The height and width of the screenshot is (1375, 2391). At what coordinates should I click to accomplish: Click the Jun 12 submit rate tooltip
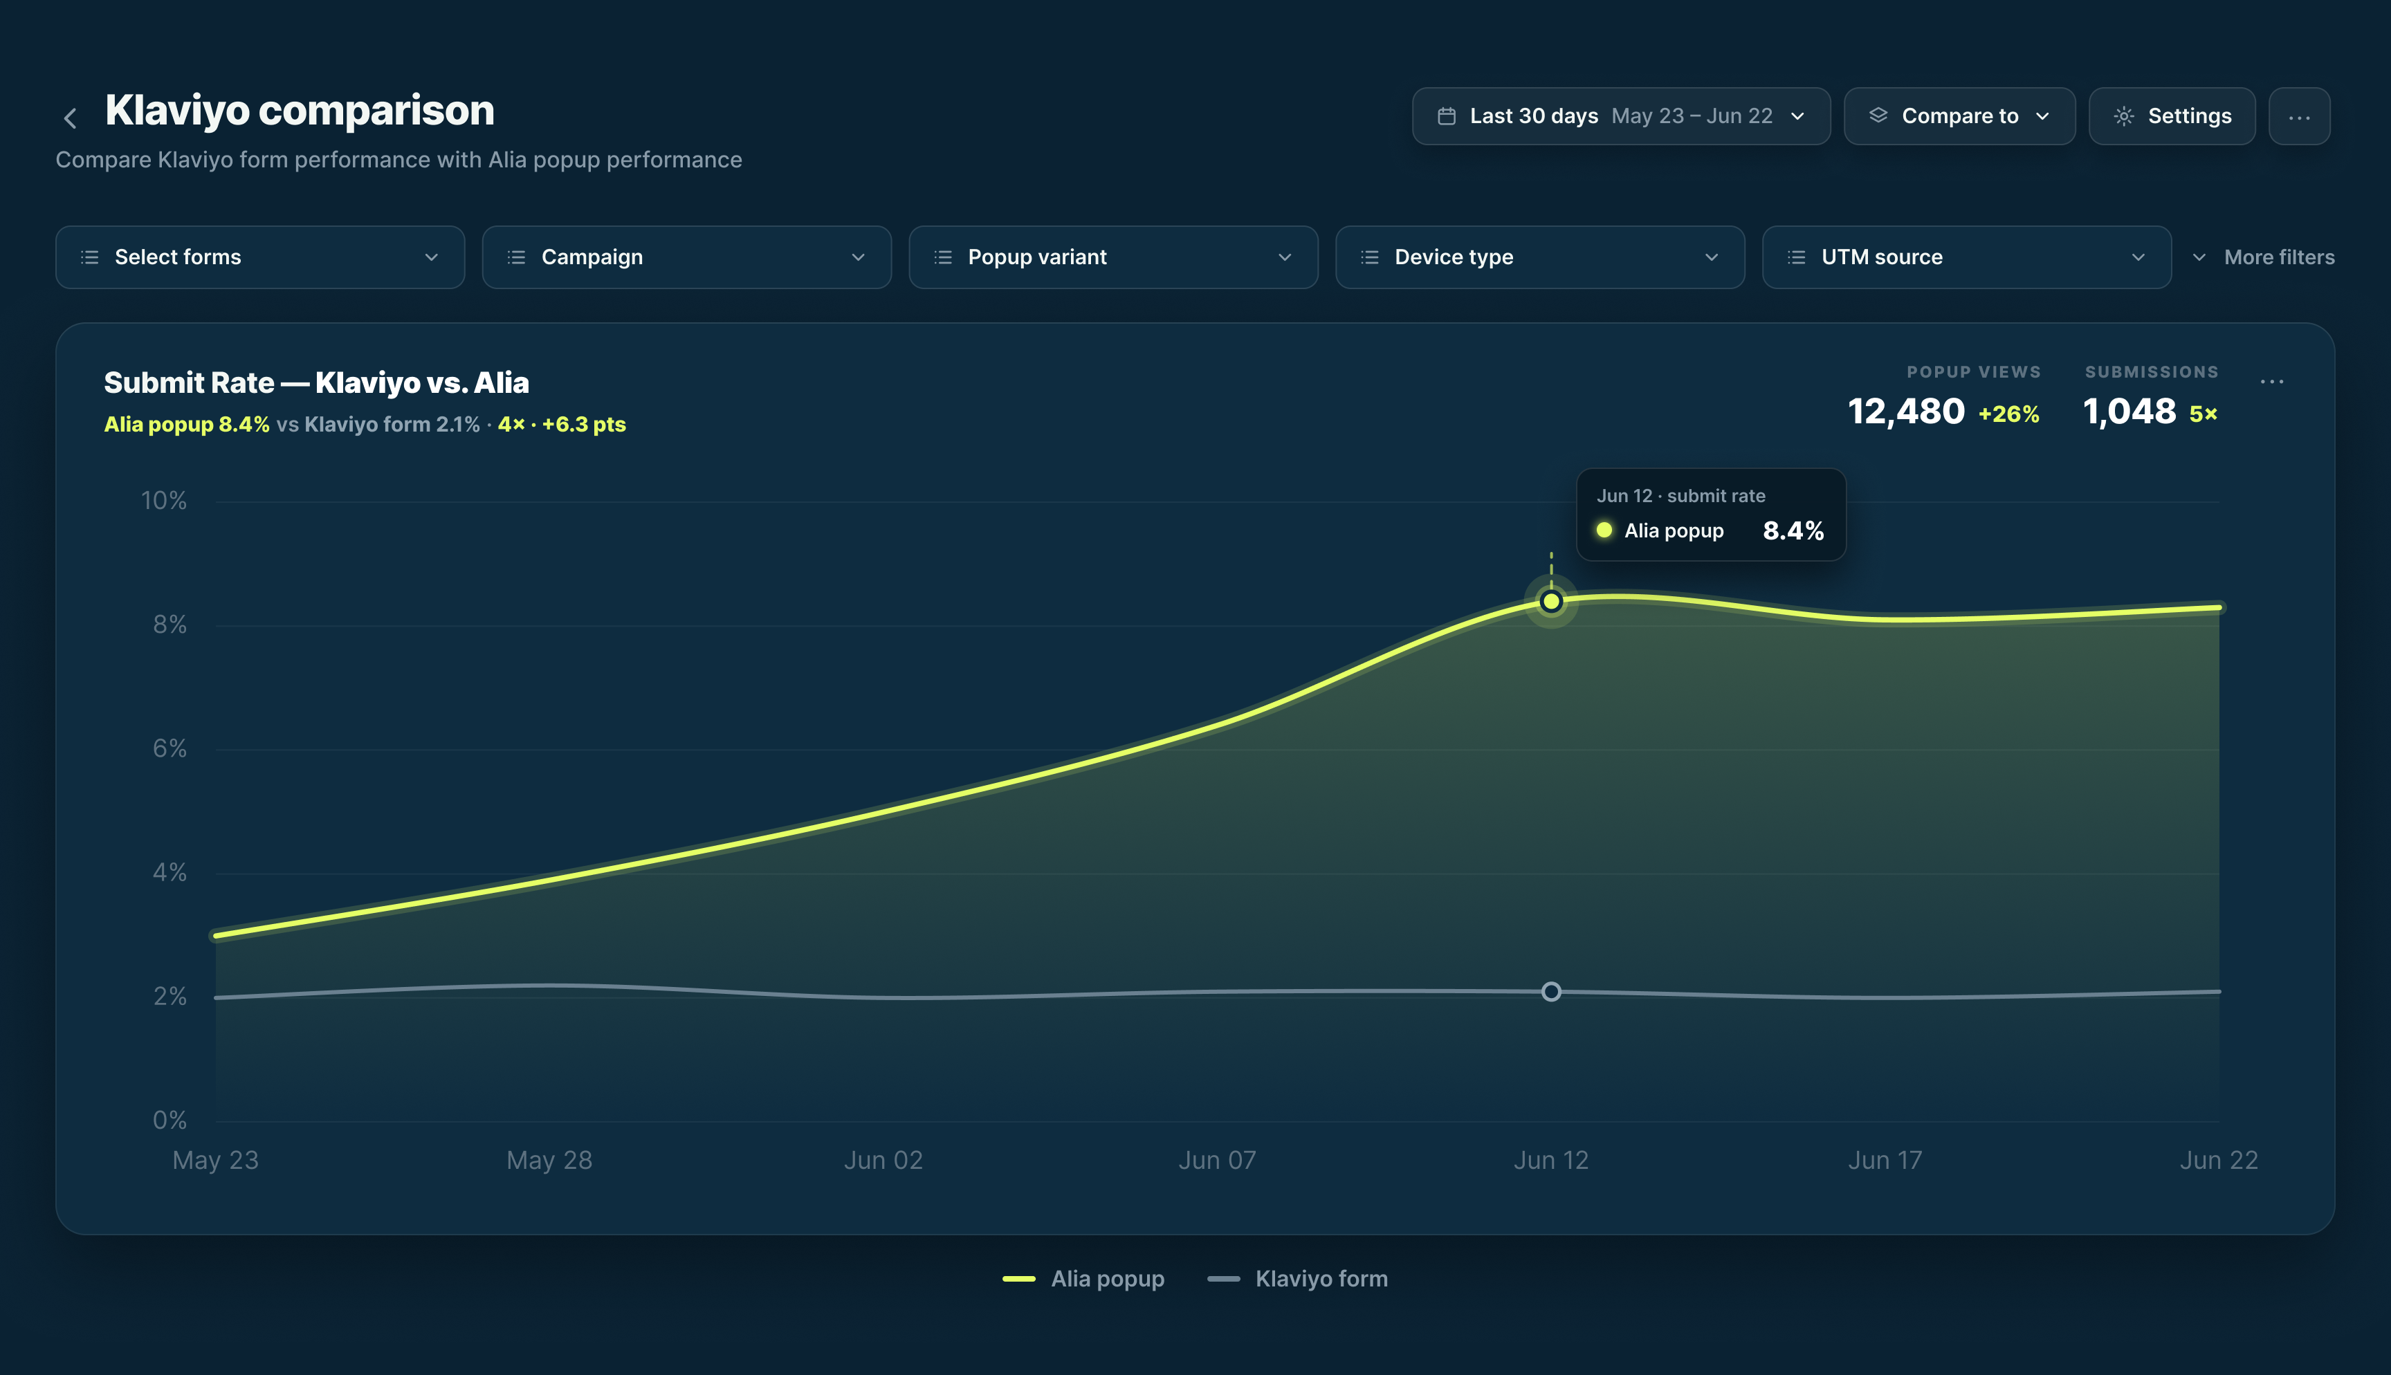pos(1711,515)
